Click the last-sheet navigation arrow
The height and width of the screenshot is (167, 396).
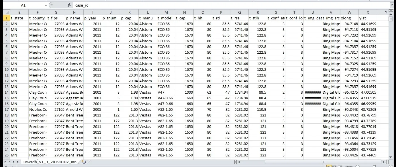(x=18, y=162)
